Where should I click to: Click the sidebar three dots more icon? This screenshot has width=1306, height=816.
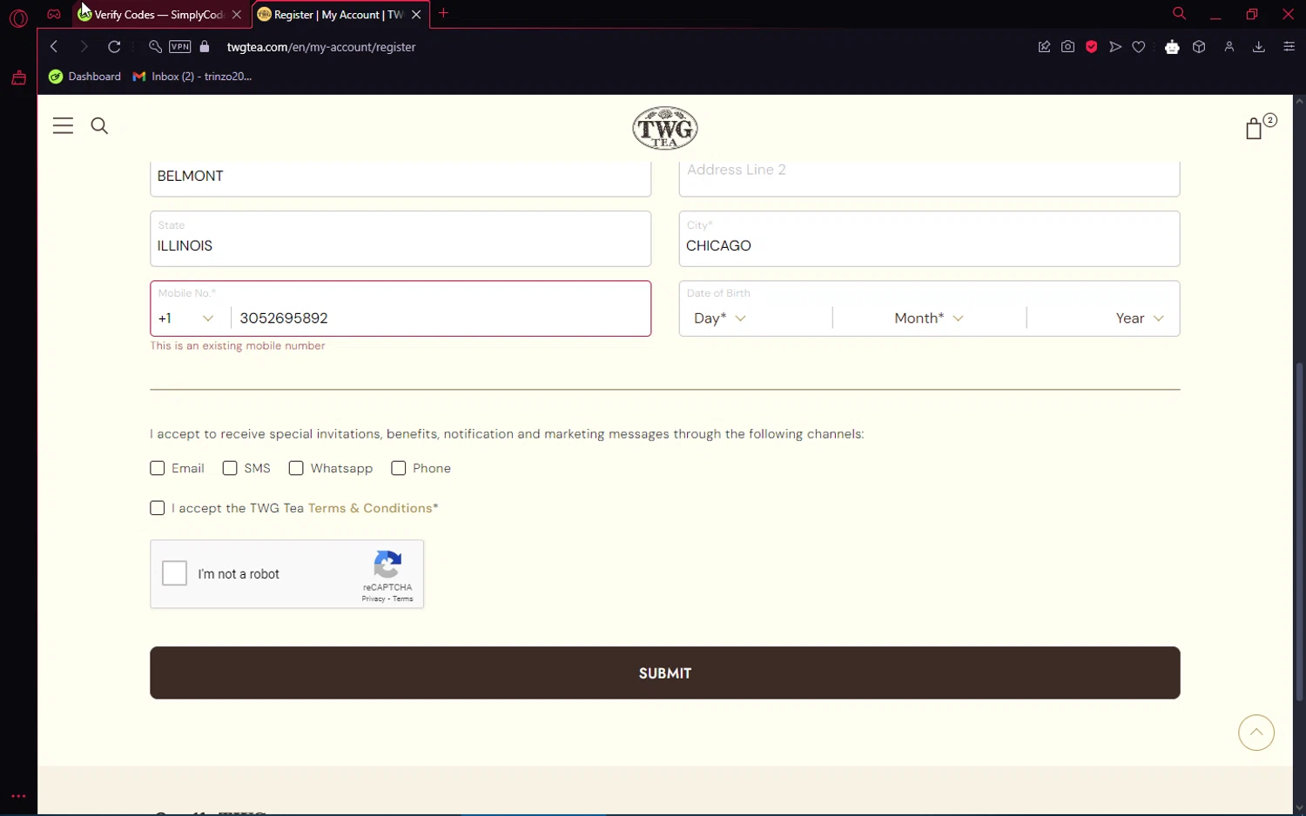pyautogui.click(x=18, y=796)
